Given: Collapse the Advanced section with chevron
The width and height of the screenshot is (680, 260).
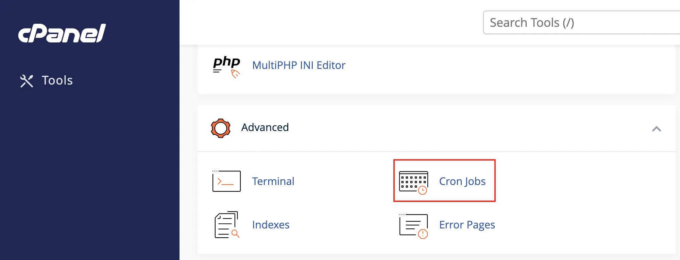Looking at the screenshot, I should point(657,129).
